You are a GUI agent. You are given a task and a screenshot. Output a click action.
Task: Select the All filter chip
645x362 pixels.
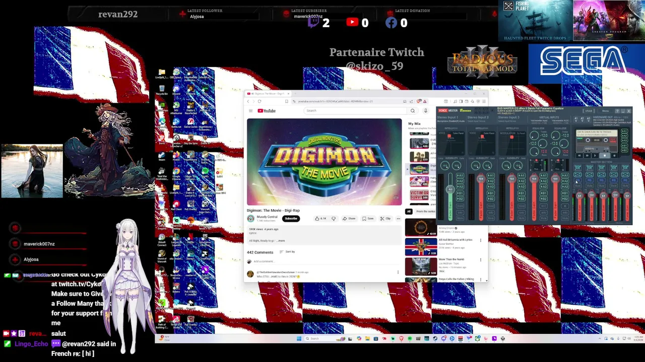click(x=409, y=212)
